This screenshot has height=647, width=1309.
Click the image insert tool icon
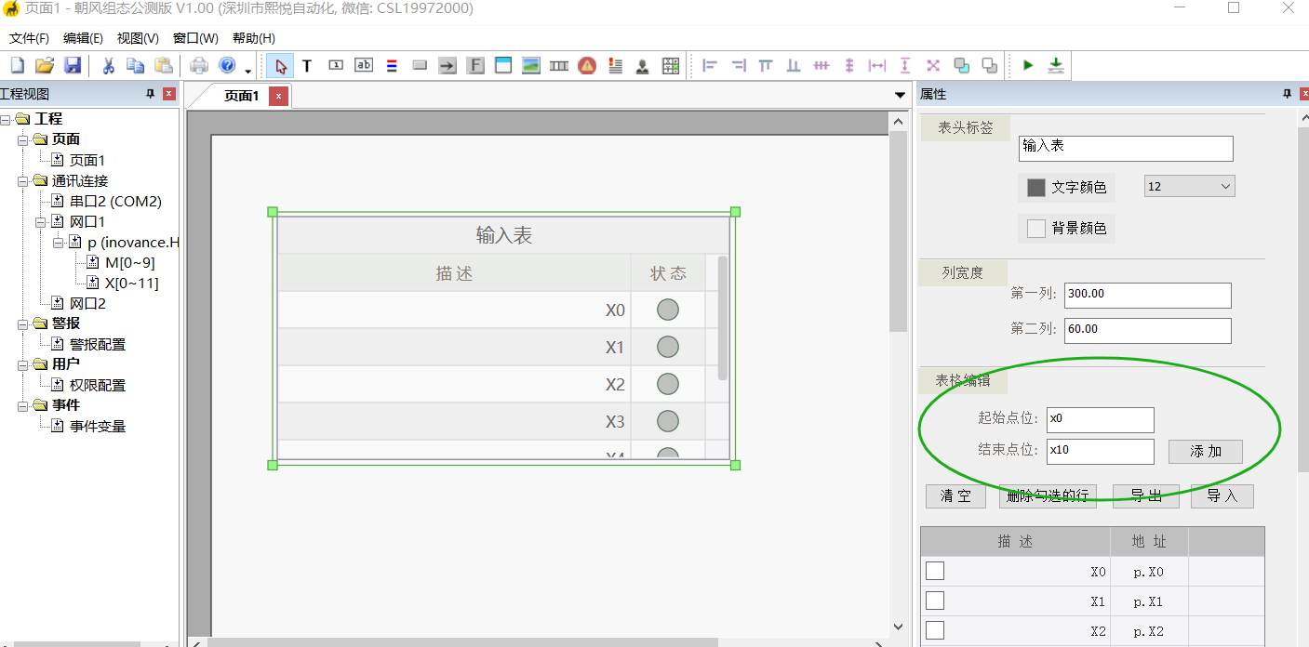(x=530, y=65)
